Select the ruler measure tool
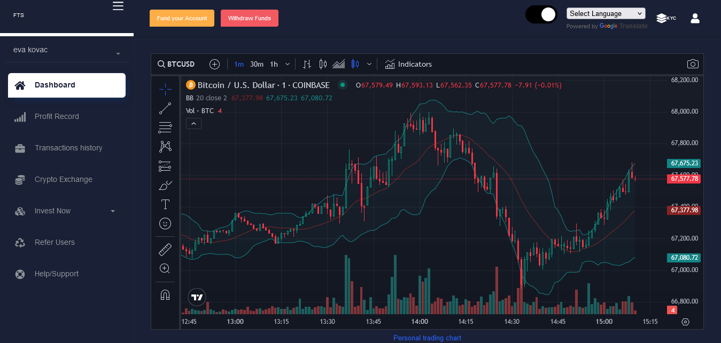721x343 pixels. tap(165, 249)
